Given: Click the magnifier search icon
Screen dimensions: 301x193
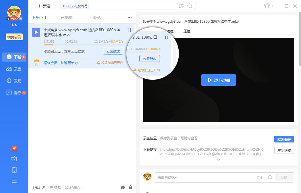Looking at the screenshot, I should pos(190,6).
